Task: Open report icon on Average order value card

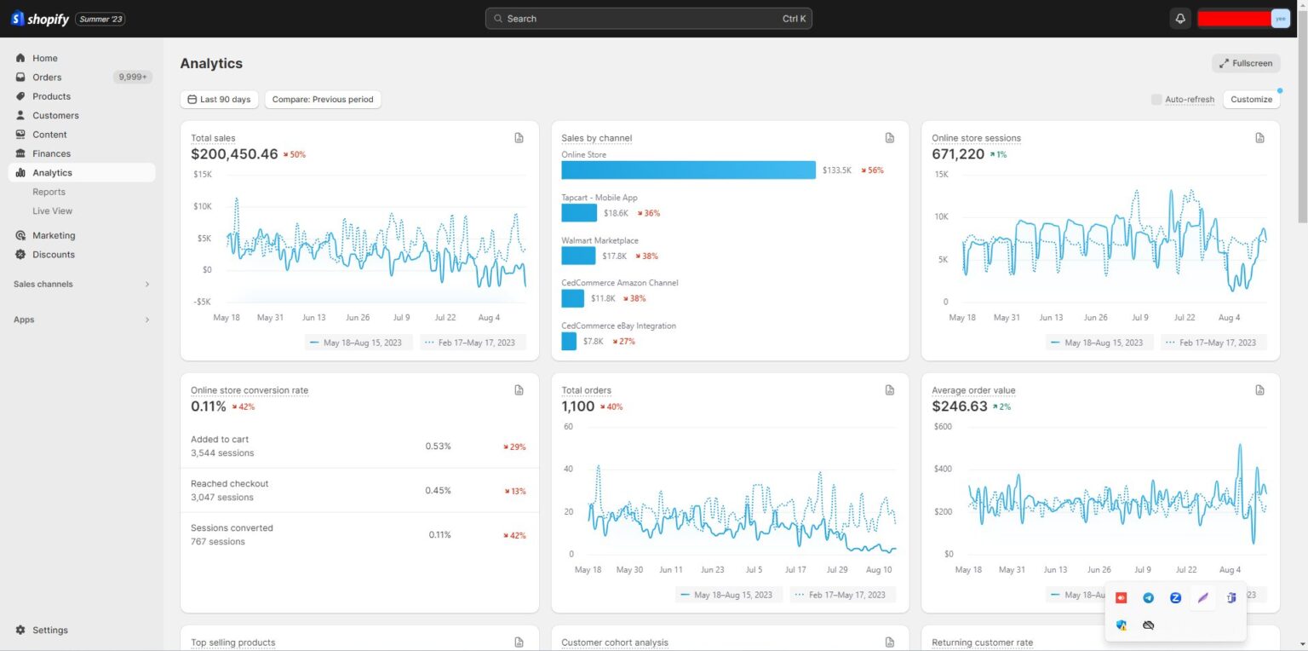Action: 1259,390
